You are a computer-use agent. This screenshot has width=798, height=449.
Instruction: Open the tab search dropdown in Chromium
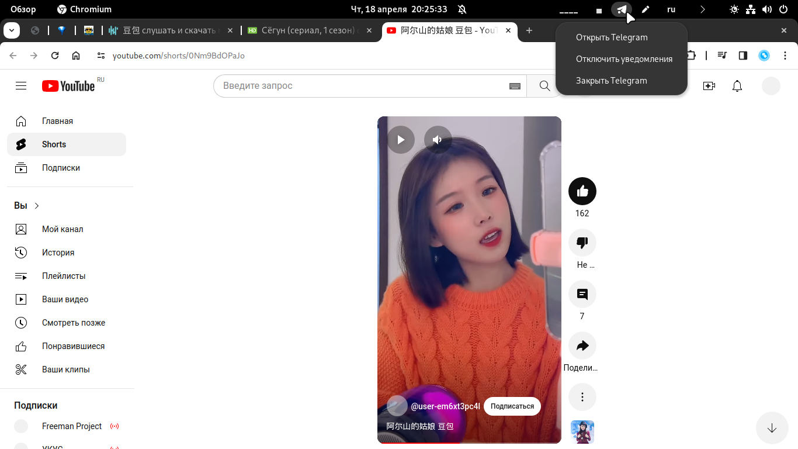[12, 30]
